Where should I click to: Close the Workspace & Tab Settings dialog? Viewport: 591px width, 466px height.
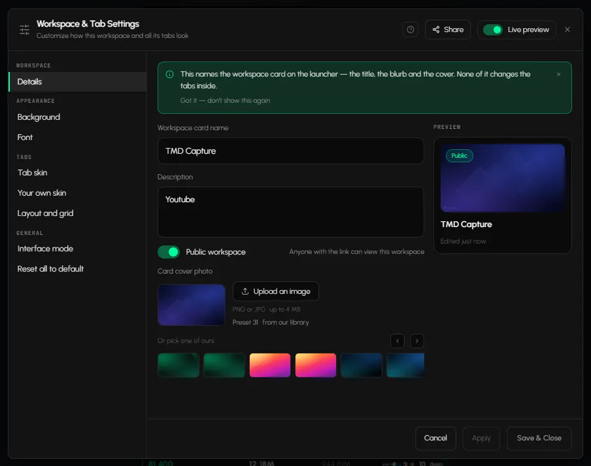pyautogui.click(x=567, y=29)
